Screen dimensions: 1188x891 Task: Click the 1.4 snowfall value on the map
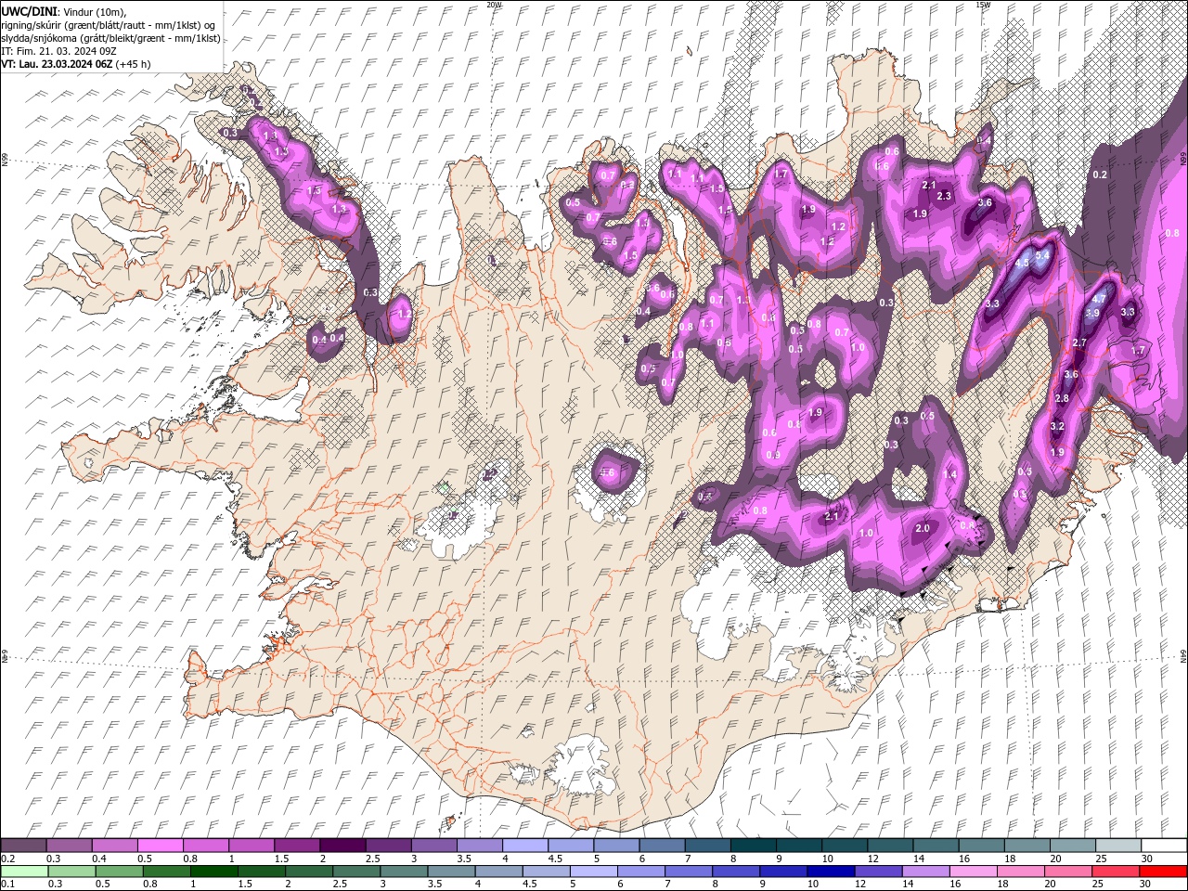949,474
